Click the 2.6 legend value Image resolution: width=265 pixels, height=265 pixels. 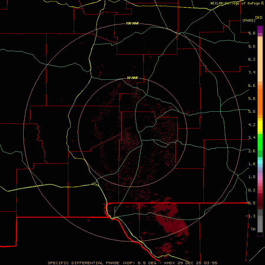click(x=252, y=151)
